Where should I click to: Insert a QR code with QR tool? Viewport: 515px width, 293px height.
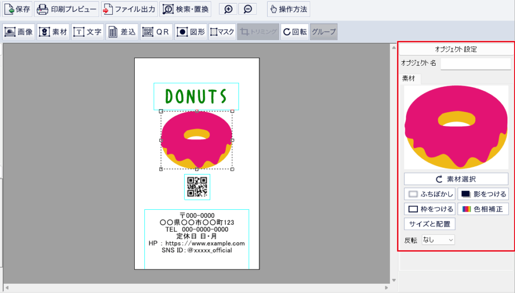pos(156,32)
